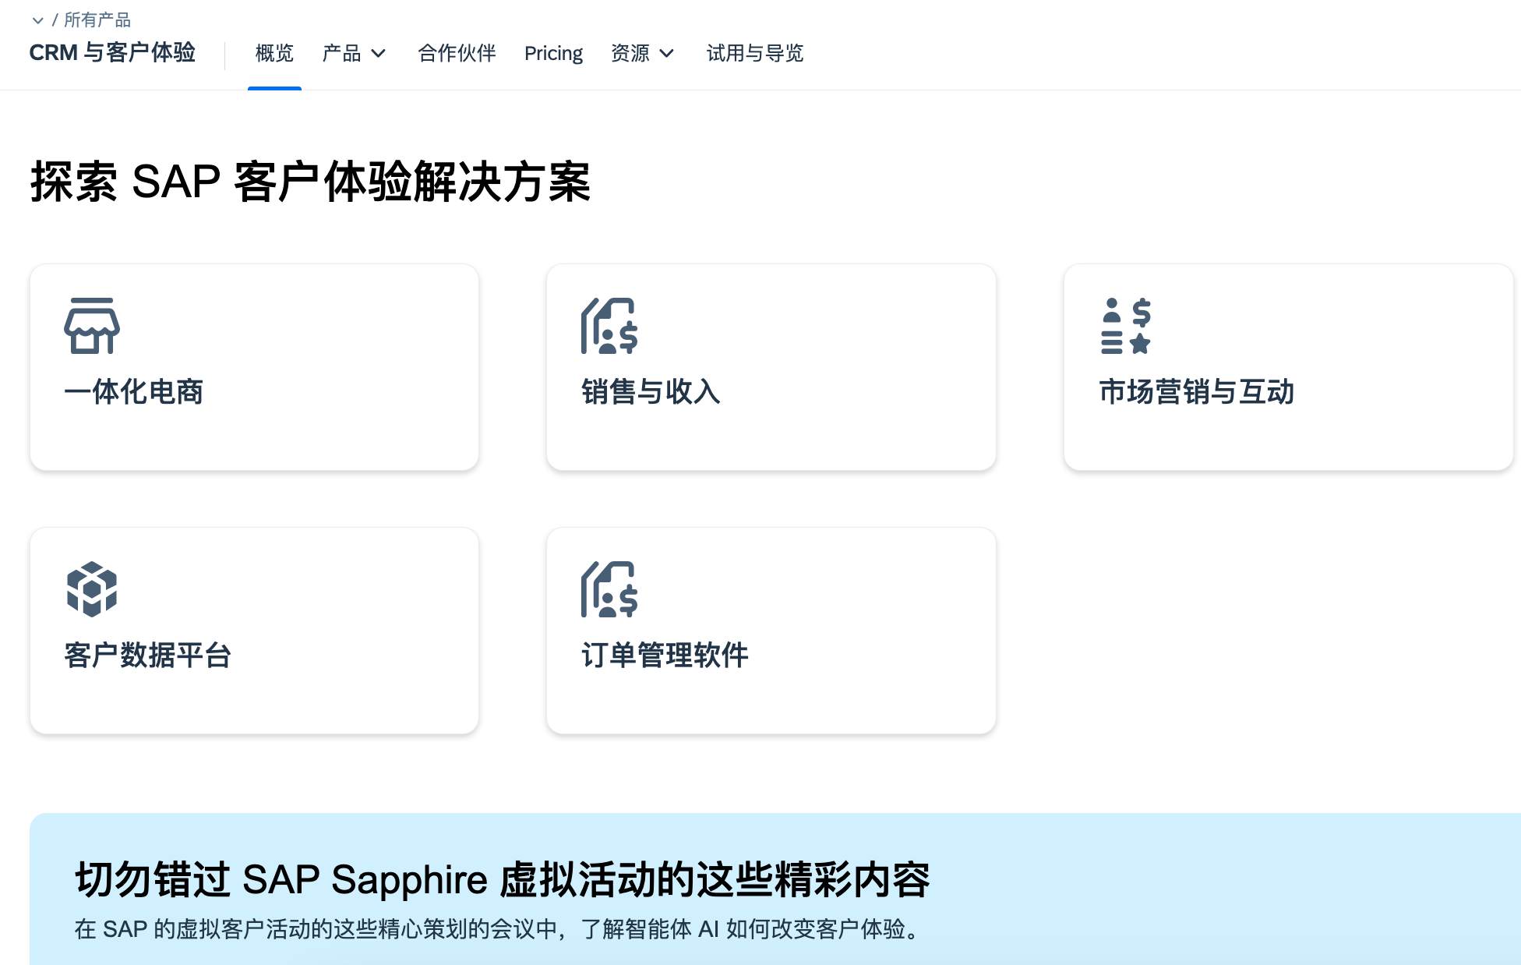The image size is (1521, 965).
Task: Switch to the 概览 tab
Action: pyautogui.click(x=274, y=53)
